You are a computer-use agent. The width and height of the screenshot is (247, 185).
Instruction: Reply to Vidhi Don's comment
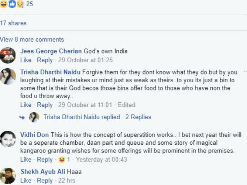[x=45, y=160]
